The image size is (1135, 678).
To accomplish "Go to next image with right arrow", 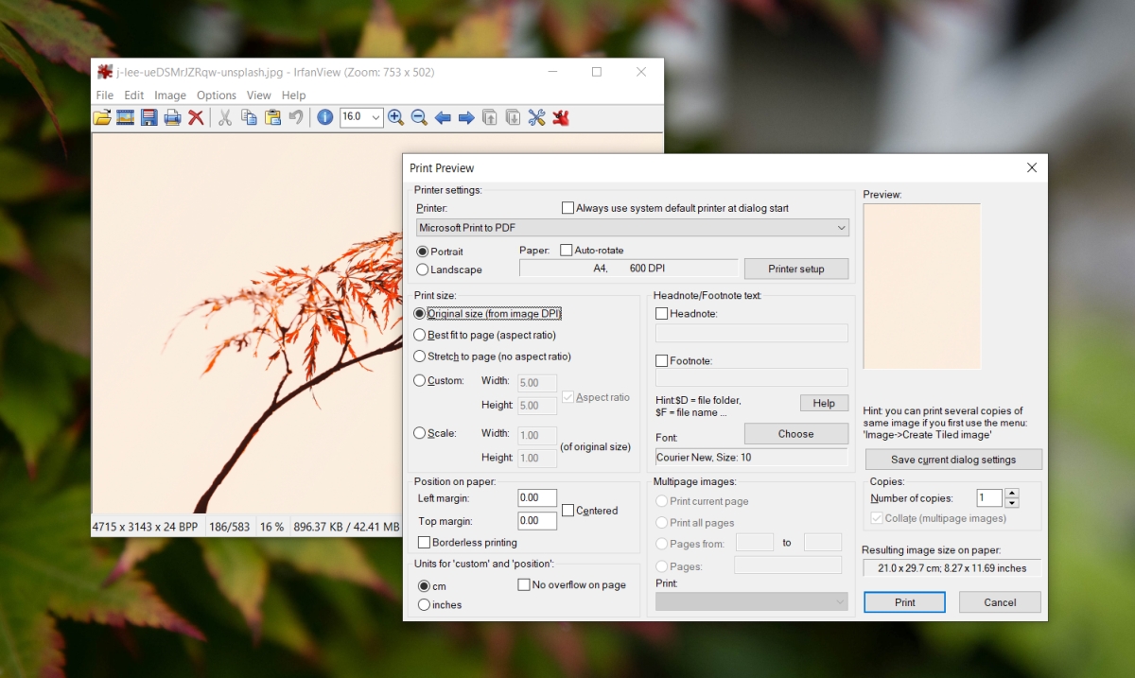I will pos(466,117).
